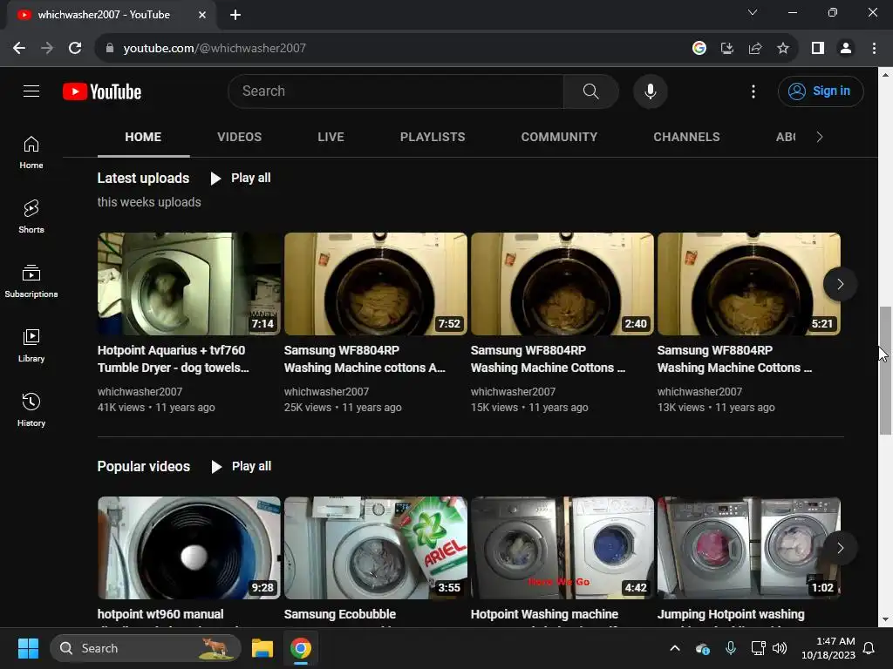
Task: Open the notifications bell in taskbar
Action: click(x=869, y=648)
